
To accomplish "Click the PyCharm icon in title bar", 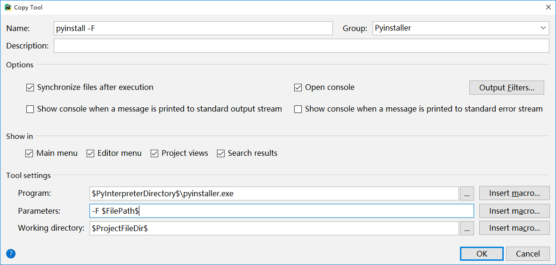I will click(8, 7).
